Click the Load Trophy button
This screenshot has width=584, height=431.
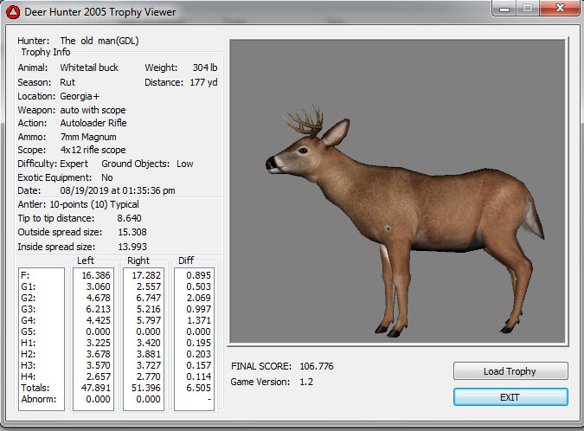click(510, 371)
